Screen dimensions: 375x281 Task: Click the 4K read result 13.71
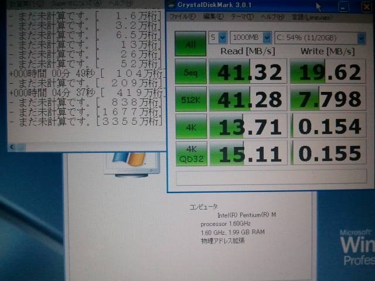(248, 126)
